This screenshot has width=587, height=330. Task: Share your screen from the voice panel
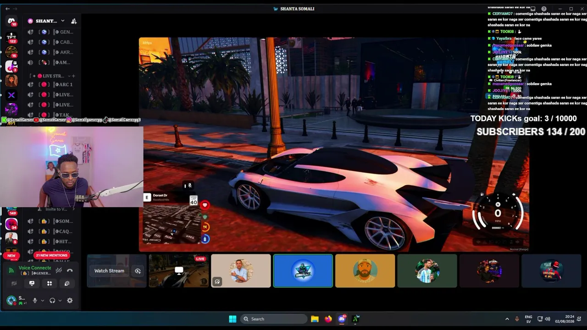[x=32, y=283]
